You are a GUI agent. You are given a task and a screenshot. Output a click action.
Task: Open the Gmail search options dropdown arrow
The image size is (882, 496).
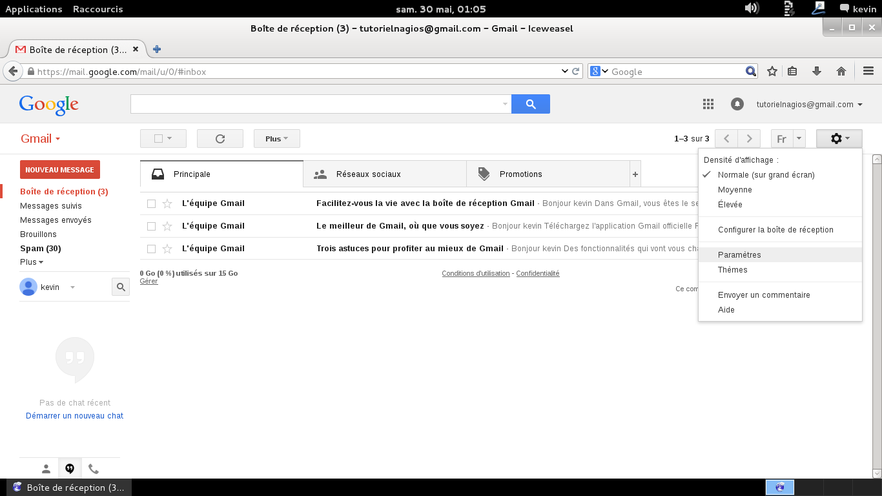[x=505, y=104]
